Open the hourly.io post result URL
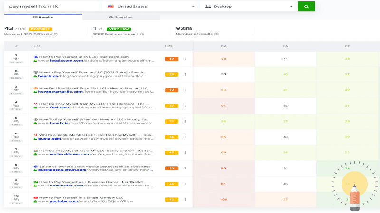 (95, 123)
